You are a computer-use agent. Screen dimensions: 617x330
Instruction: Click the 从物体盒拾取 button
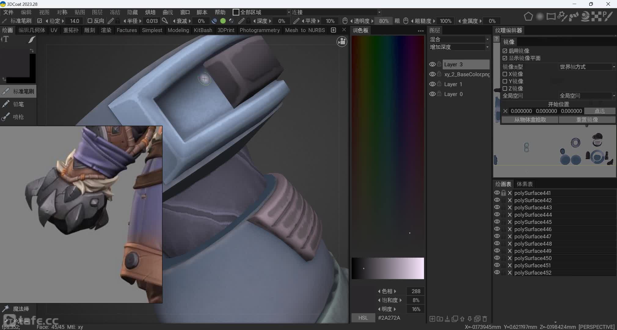tap(530, 120)
